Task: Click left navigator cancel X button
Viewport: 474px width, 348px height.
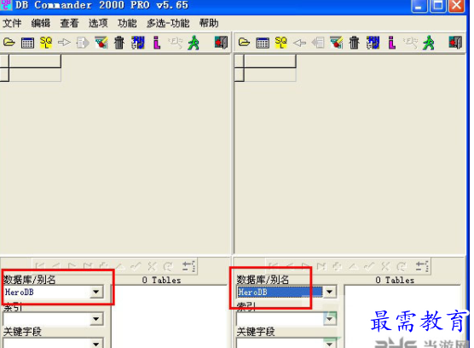Action: coord(152,266)
